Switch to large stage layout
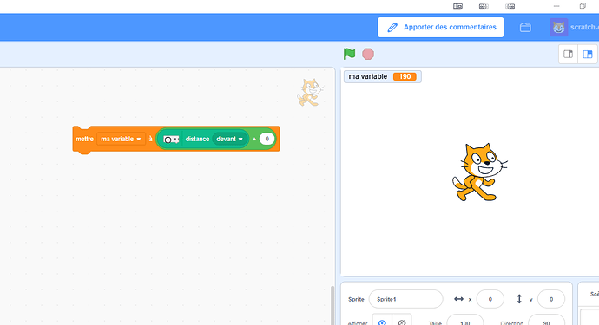The width and height of the screenshot is (599, 325). [x=588, y=54]
